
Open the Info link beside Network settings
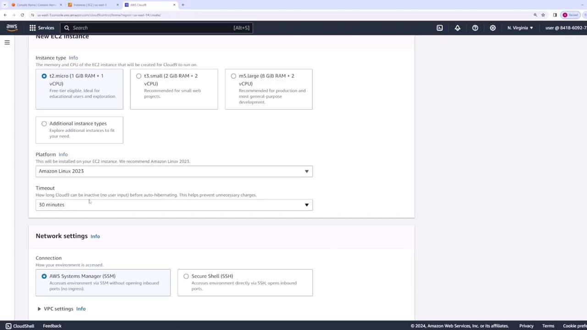point(95,236)
